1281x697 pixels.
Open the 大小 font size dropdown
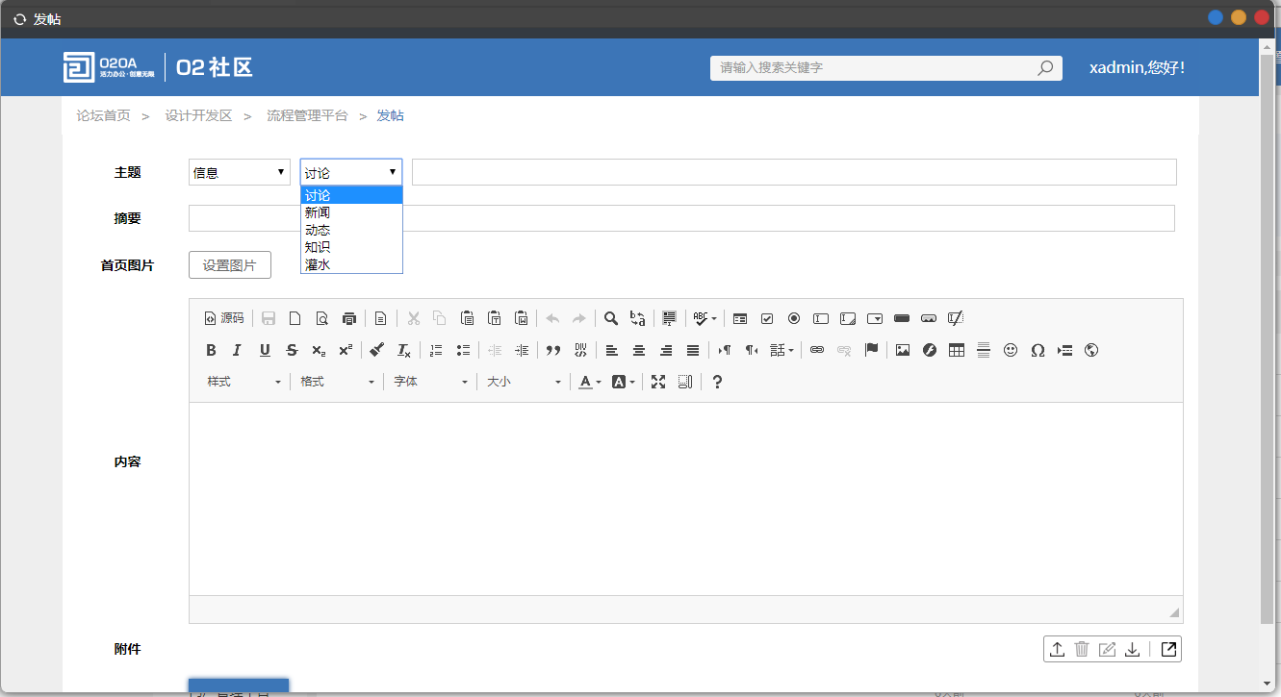pyautogui.click(x=524, y=382)
